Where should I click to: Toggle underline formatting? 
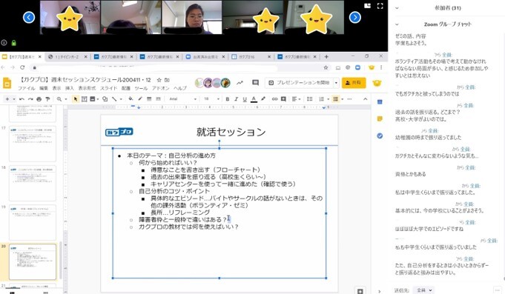click(245, 99)
